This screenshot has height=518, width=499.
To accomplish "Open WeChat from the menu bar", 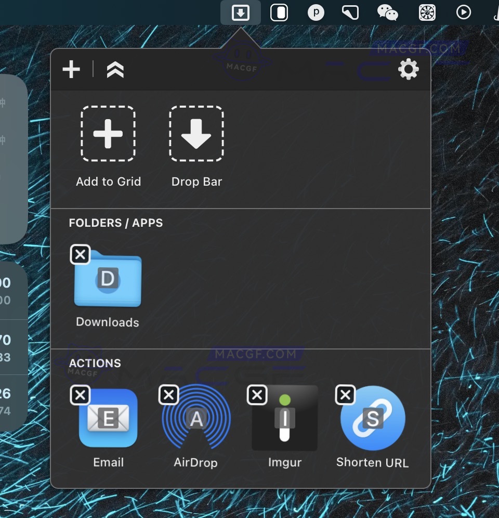I will pos(387,12).
